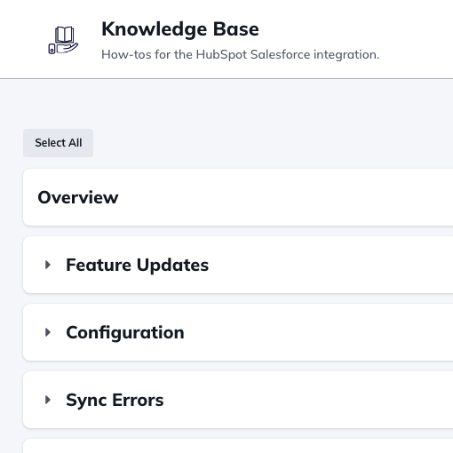
Task: Click the Knowledge Base book icon
Action: coord(63,40)
